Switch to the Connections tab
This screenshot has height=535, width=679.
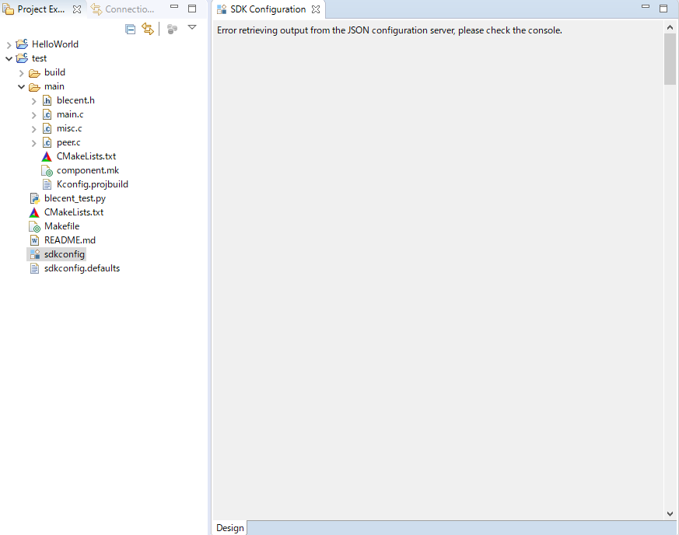(x=123, y=9)
